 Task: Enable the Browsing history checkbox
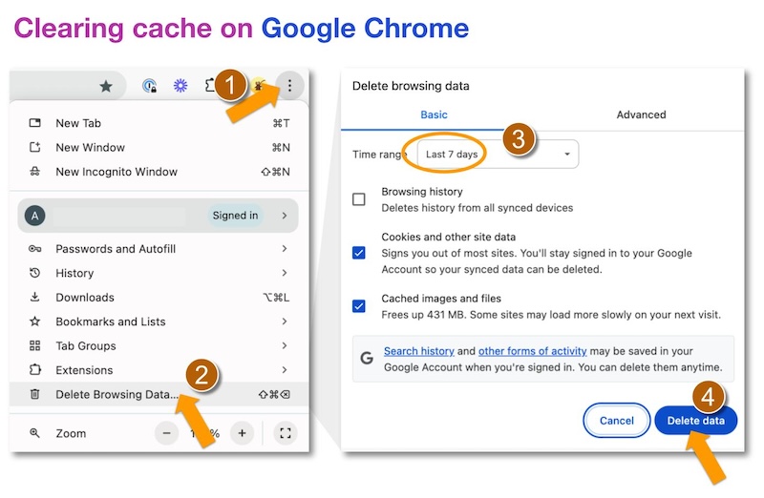[359, 199]
